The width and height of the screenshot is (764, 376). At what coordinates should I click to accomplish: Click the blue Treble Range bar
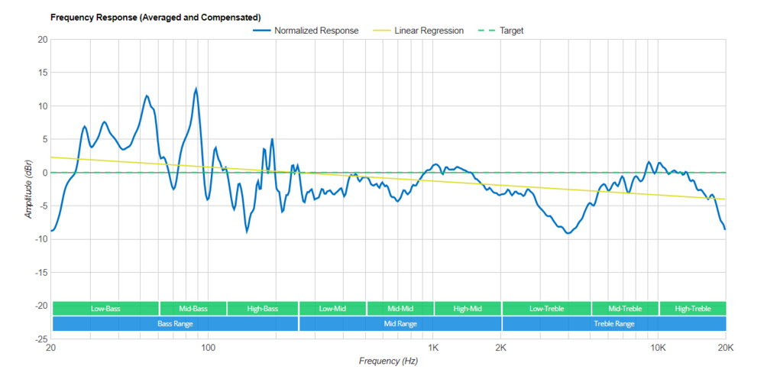click(614, 324)
